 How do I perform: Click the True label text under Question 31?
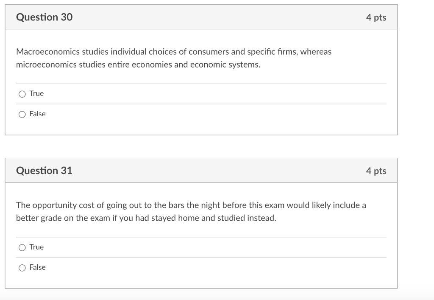click(x=36, y=247)
